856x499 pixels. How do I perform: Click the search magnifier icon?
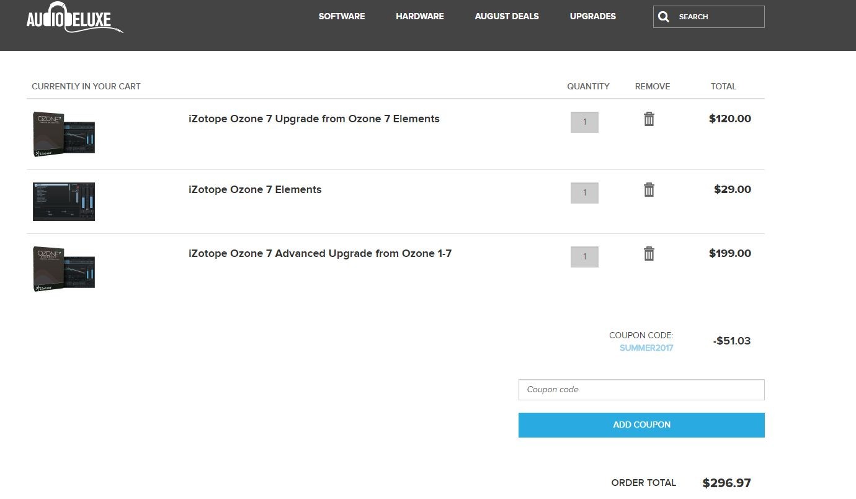(664, 17)
